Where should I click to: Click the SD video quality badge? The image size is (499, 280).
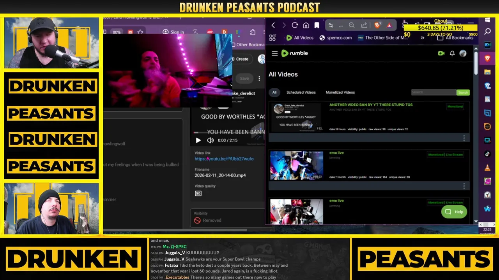click(198, 193)
